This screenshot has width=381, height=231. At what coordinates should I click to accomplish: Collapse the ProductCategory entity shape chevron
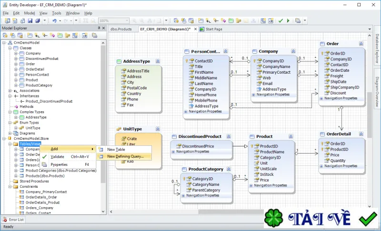click(x=229, y=169)
